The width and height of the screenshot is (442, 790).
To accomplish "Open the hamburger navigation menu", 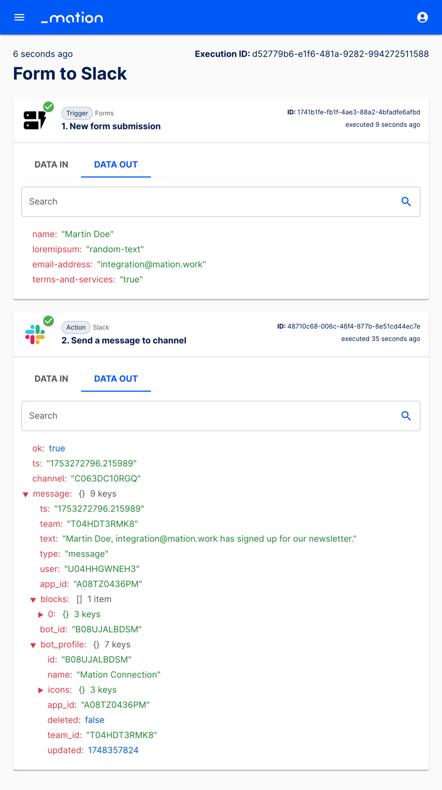I will pos(19,17).
